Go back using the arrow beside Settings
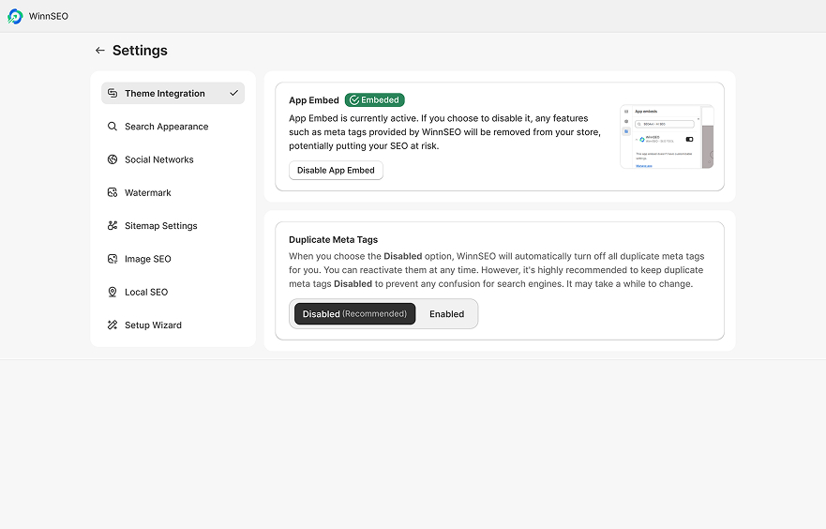Image resolution: width=826 pixels, height=529 pixels. [x=100, y=51]
